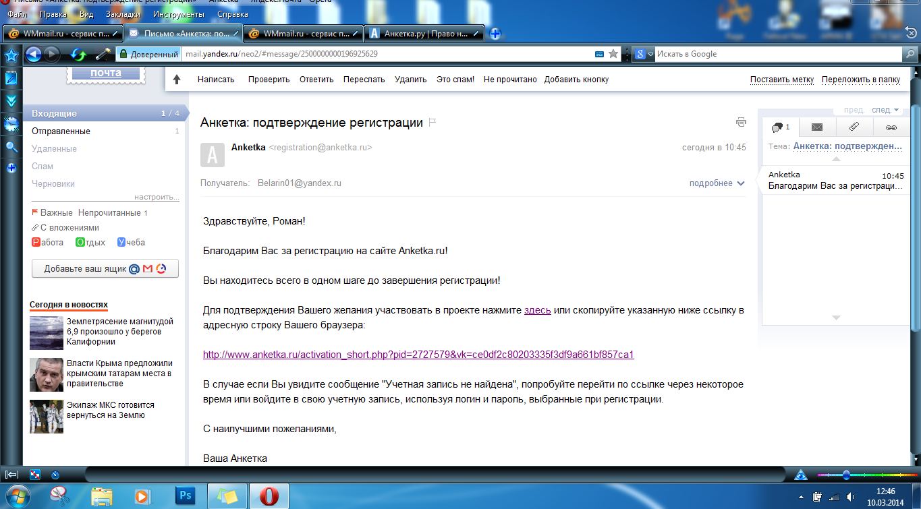Open the Справка menu
921x509 pixels.
(233, 14)
